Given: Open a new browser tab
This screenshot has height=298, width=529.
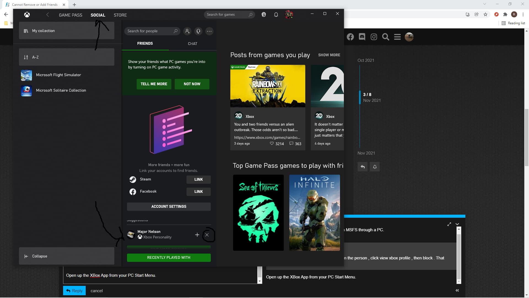Looking at the screenshot, I should (x=74, y=5).
